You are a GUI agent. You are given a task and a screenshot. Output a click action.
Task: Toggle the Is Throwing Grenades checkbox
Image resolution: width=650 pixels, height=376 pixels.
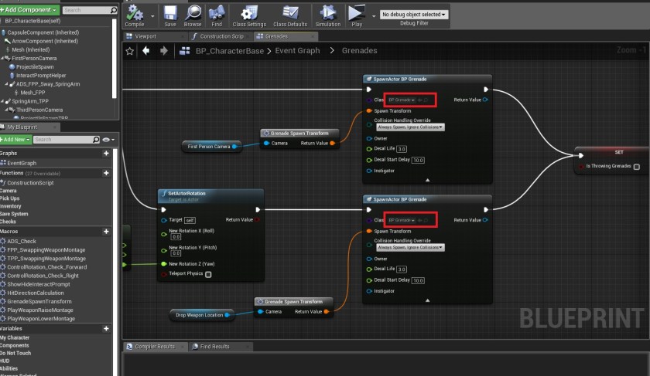pos(636,167)
